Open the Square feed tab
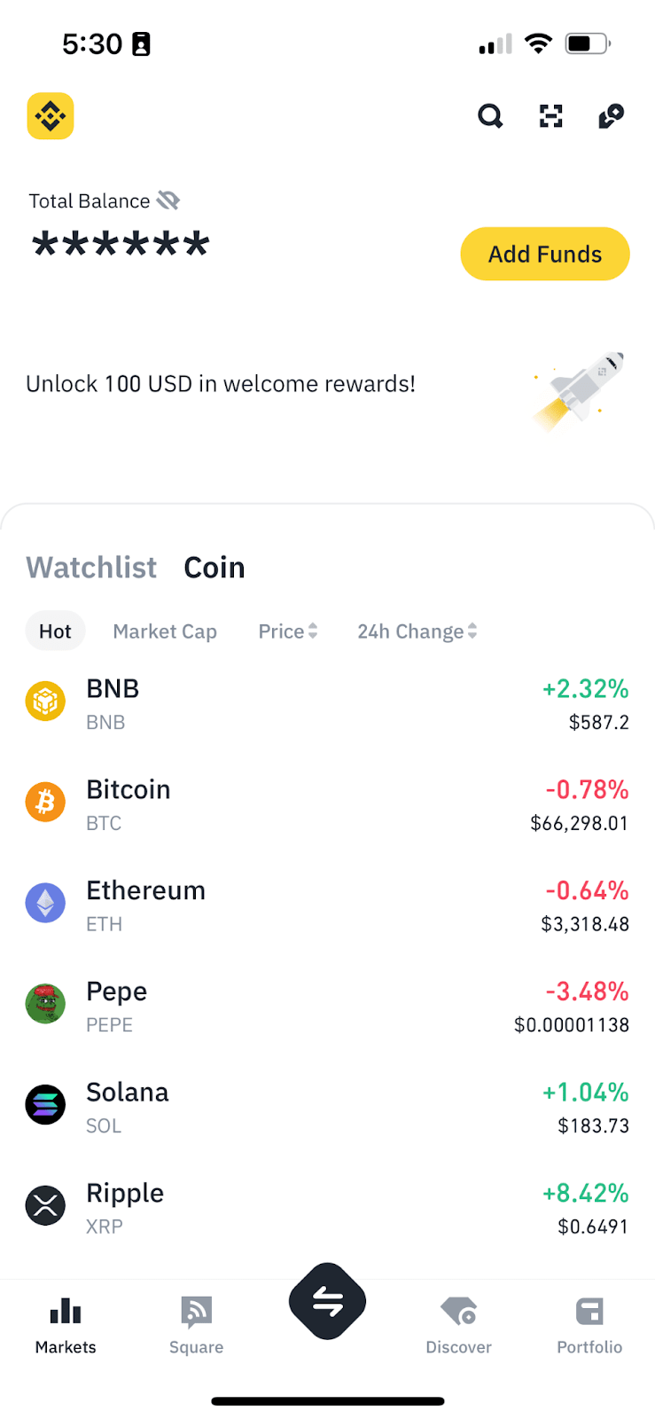The width and height of the screenshot is (655, 1419). pos(196,1325)
